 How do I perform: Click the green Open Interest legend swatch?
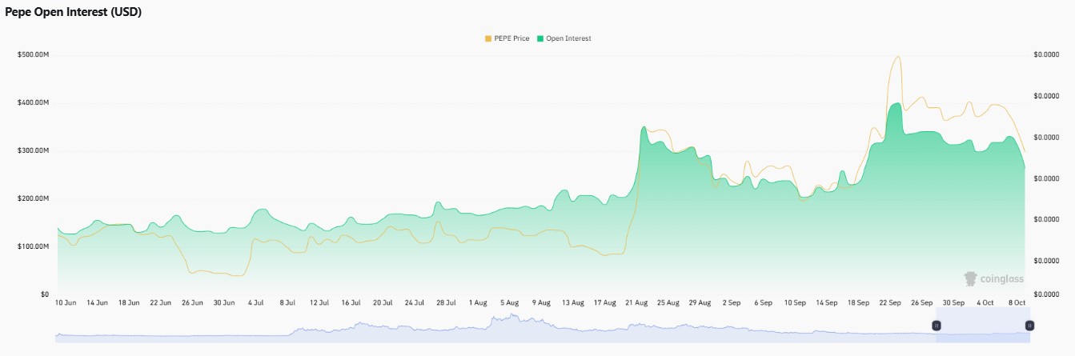point(540,38)
